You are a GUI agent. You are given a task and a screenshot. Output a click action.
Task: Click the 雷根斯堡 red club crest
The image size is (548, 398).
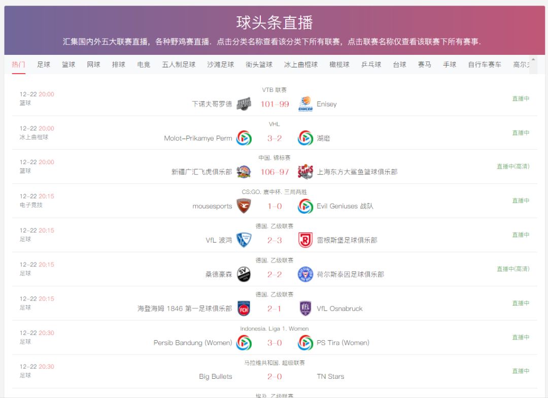305,240
